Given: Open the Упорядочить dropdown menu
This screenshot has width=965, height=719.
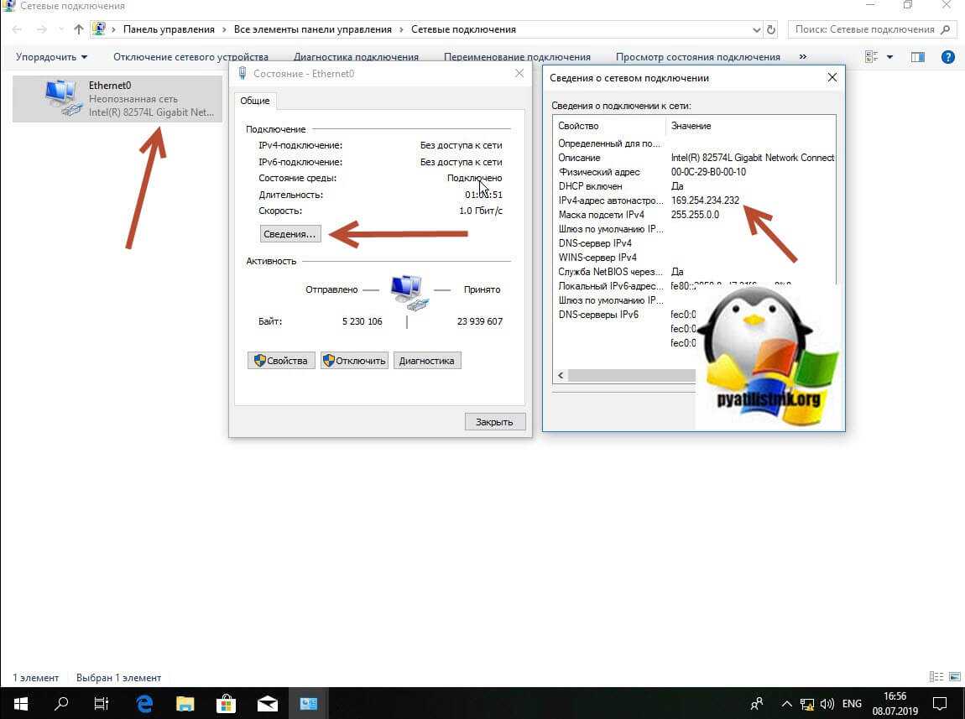Looking at the screenshot, I should [51, 57].
